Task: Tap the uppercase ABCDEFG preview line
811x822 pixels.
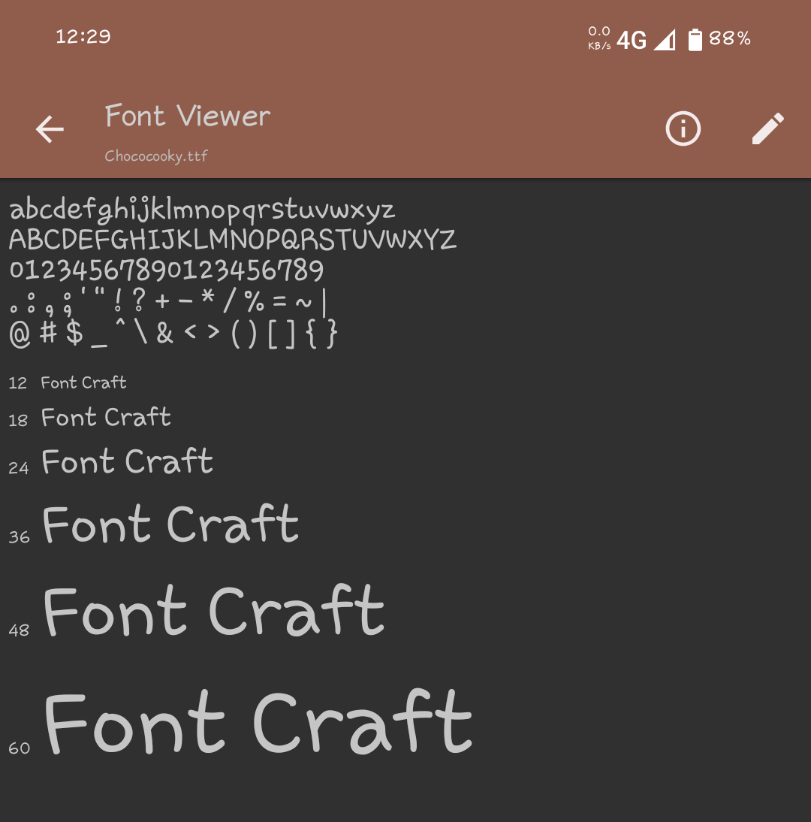Action: click(233, 240)
